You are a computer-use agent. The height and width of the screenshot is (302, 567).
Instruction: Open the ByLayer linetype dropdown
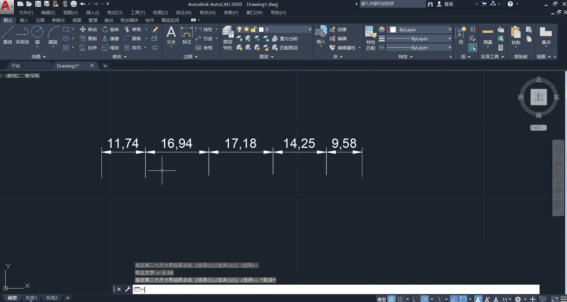click(419, 48)
